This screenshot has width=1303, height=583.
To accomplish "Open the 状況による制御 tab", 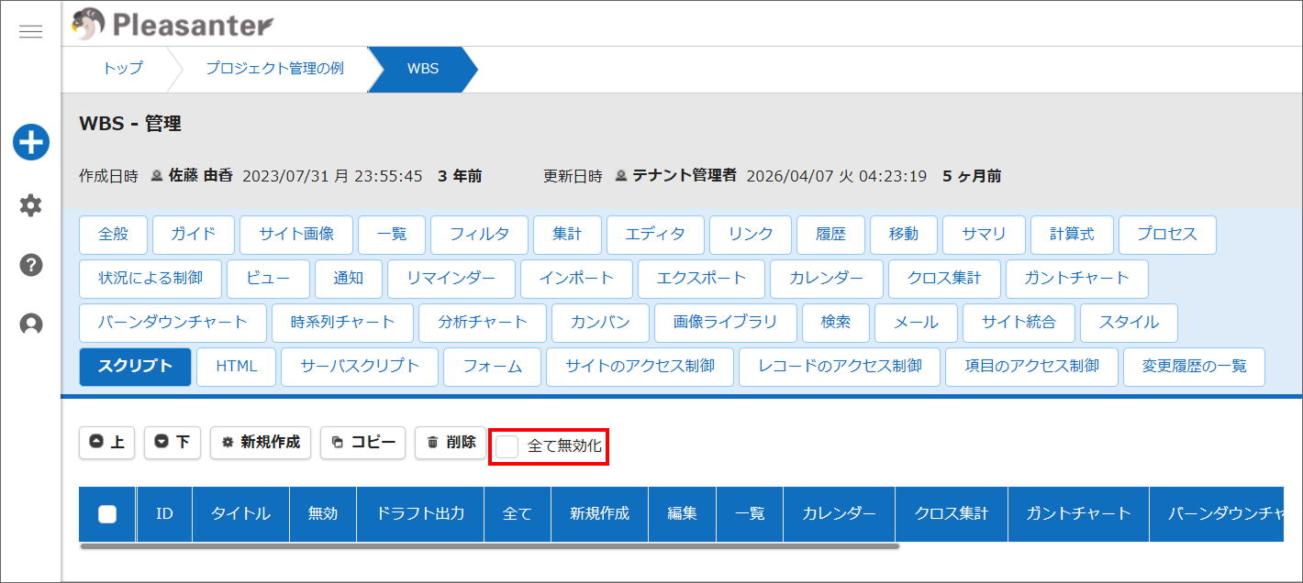I will 150,278.
